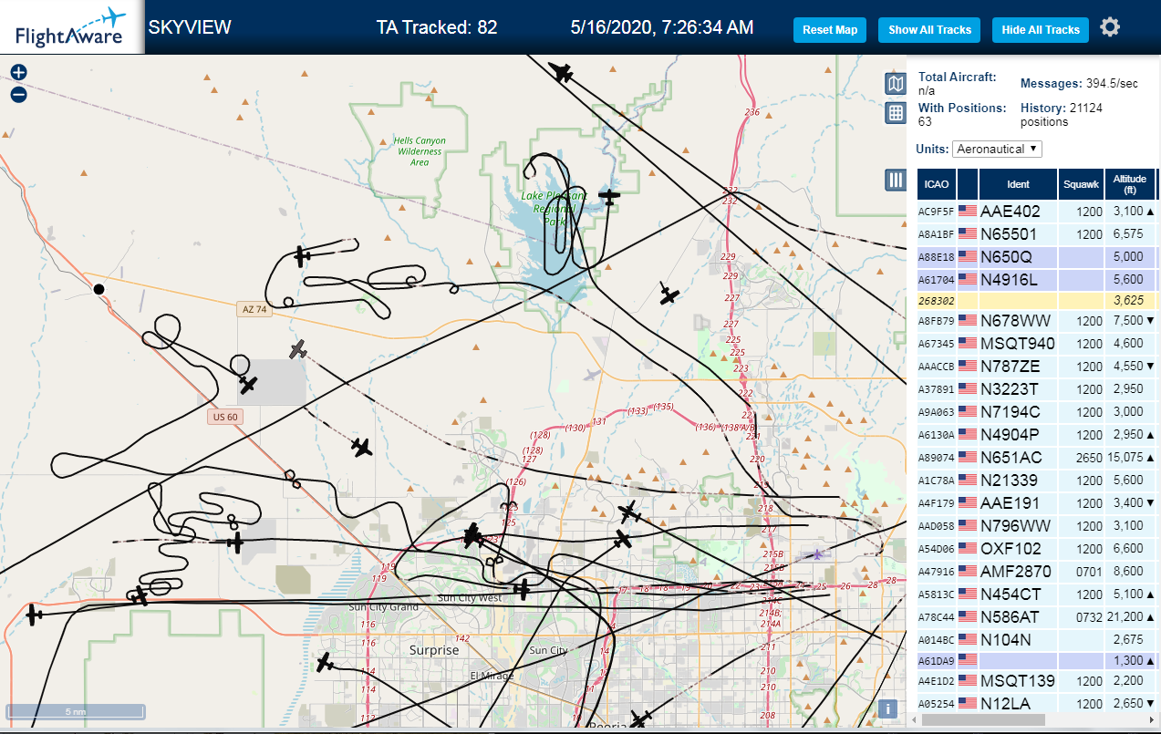Select the N104N aircraft row
Image resolution: width=1161 pixels, height=734 pixels.
pos(1037,640)
